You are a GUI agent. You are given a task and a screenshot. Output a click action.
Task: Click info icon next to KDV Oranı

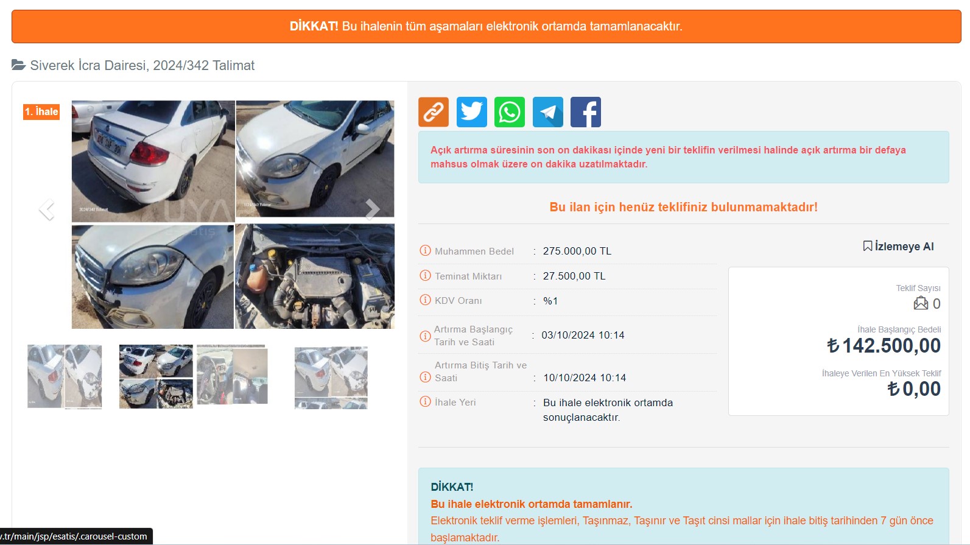coord(425,300)
